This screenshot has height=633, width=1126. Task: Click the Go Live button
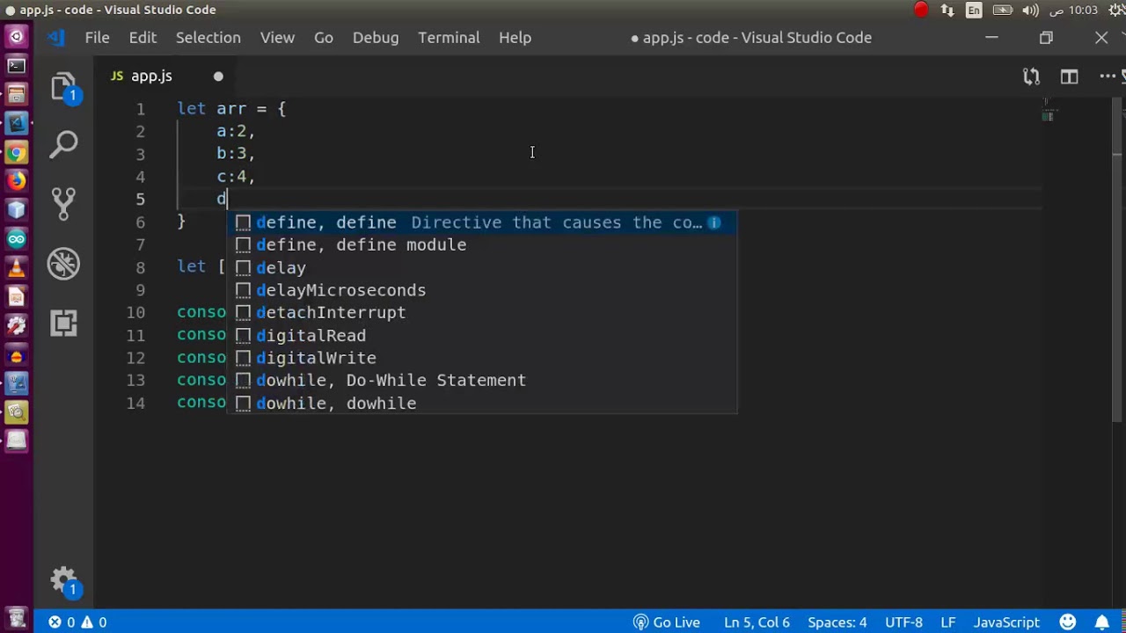667,622
